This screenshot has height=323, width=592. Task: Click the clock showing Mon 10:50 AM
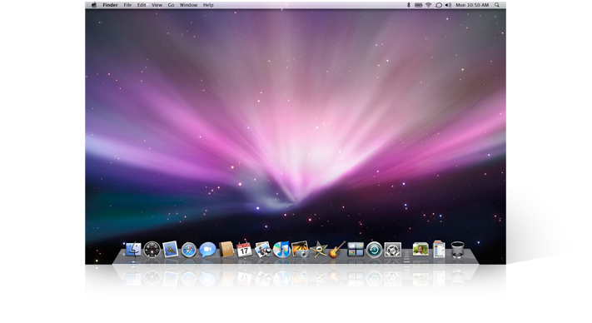coord(472,5)
